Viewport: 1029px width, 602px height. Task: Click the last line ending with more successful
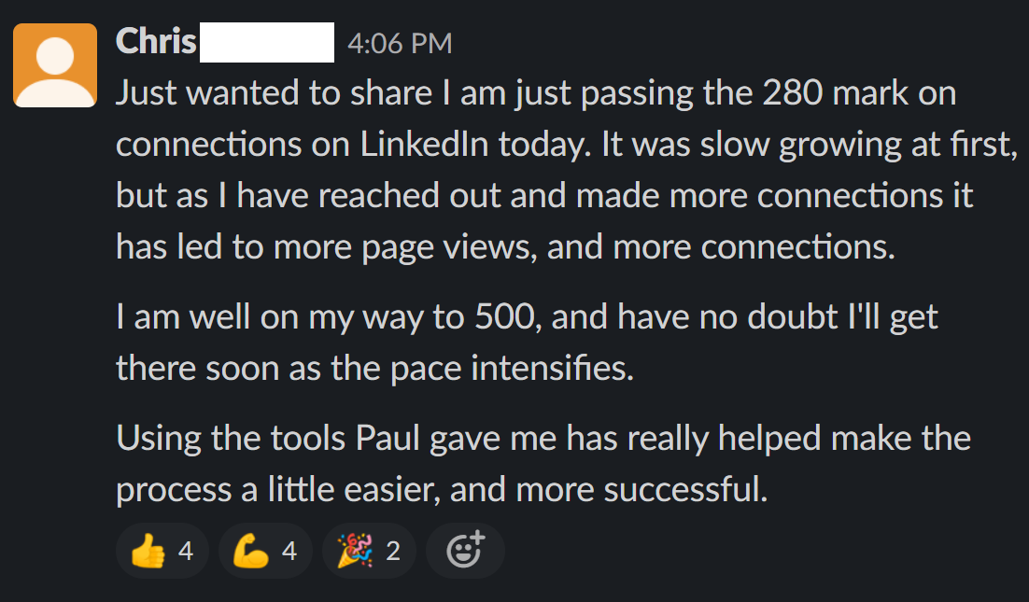coord(441,489)
